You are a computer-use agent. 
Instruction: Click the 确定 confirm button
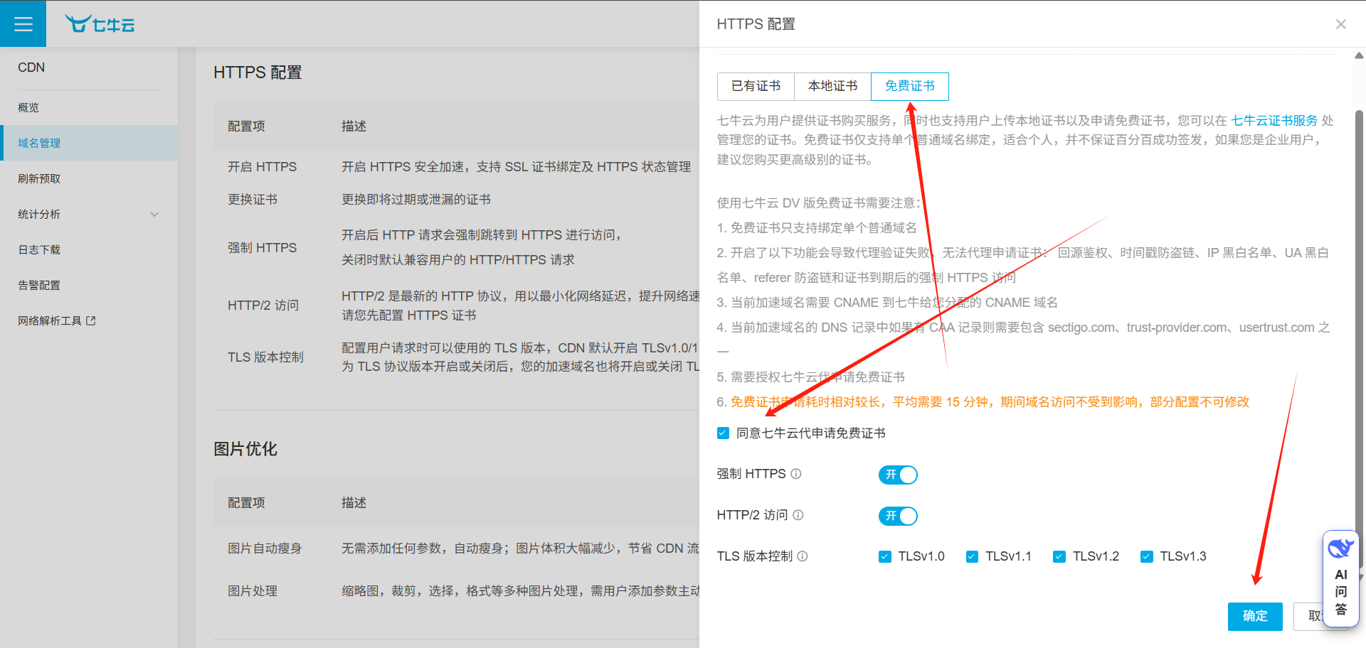click(1254, 616)
